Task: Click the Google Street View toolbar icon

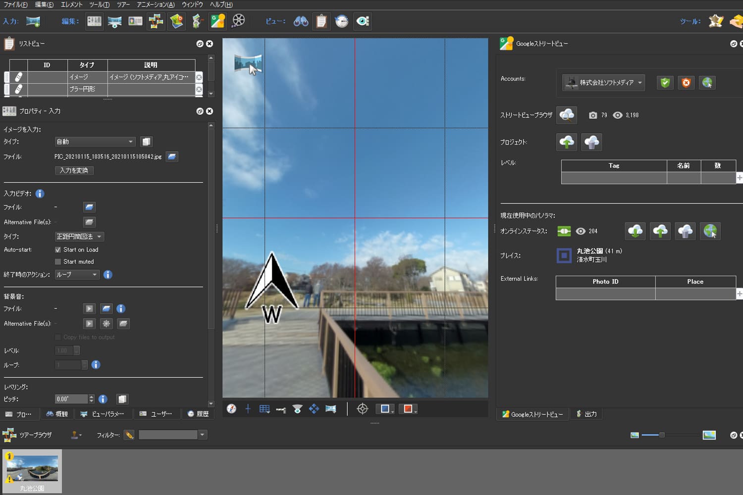Action: pyautogui.click(x=217, y=21)
